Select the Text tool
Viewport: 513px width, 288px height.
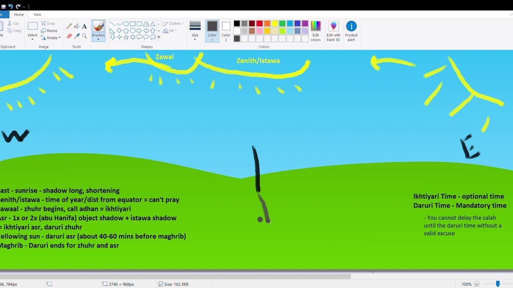pos(84,26)
